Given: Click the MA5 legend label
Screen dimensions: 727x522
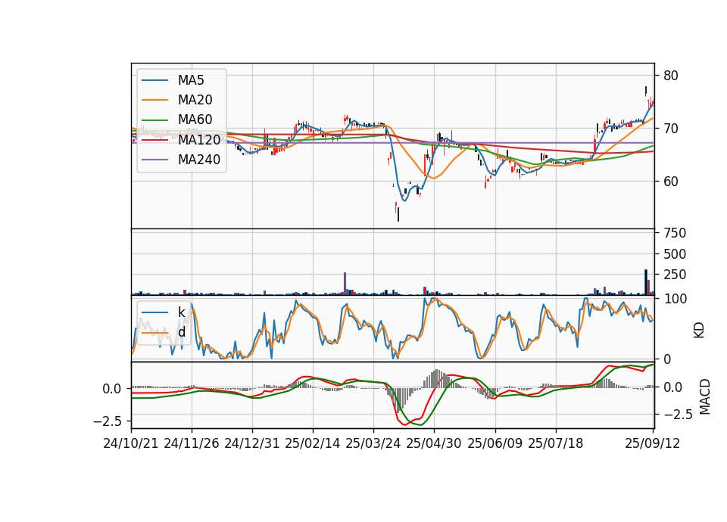Looking at the screenshot, I should tap(191, 80).
